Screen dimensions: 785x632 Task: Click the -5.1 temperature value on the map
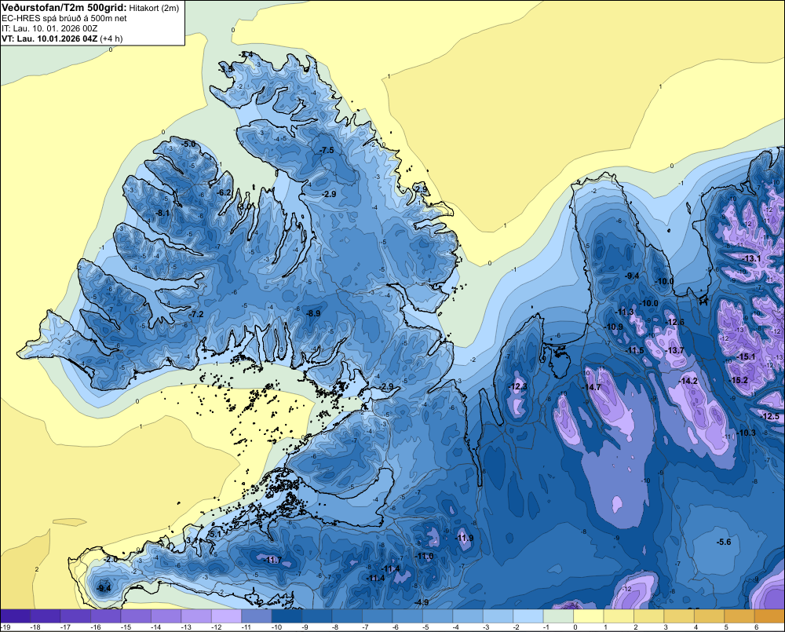click(214, 534)
